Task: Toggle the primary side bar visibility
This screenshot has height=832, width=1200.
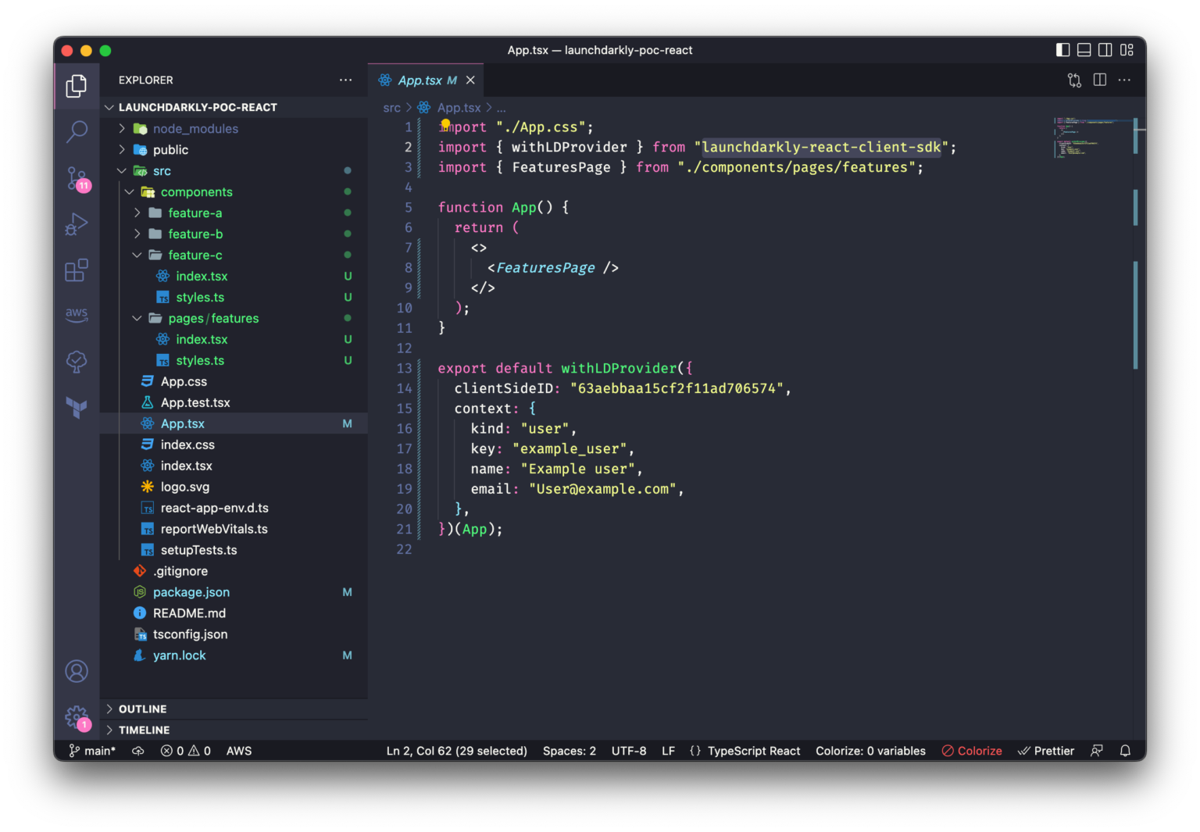Action: [x=1062, y=50]
